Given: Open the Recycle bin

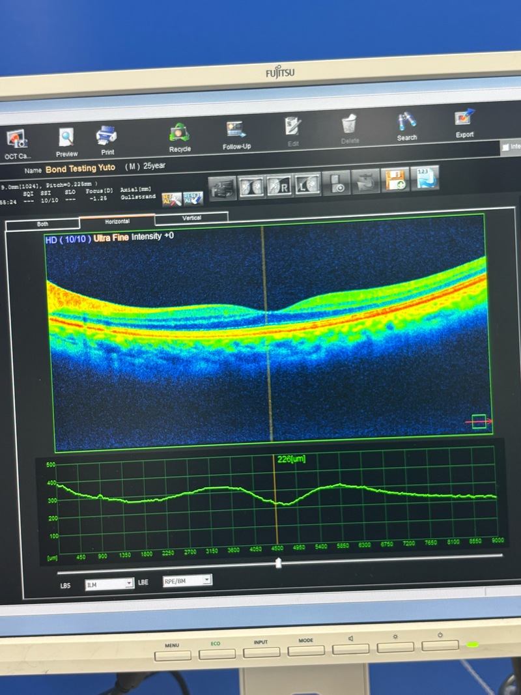Looking at the screenshot, I should tap(179, 134).
